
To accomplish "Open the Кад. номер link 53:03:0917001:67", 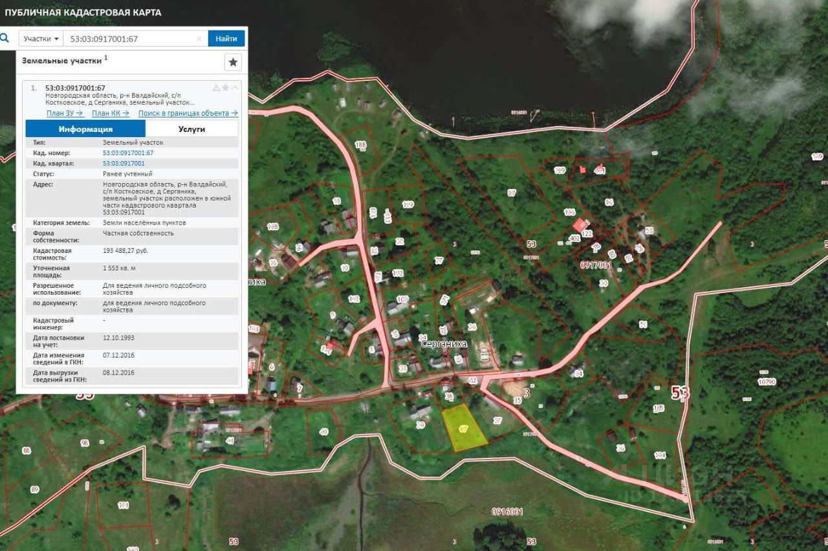I will click(x=128, y=153).
